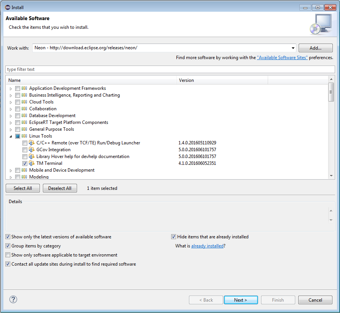Click the Cloud Tools category icon
Viewport: 340px width, 313px height.
coord(24,102)
